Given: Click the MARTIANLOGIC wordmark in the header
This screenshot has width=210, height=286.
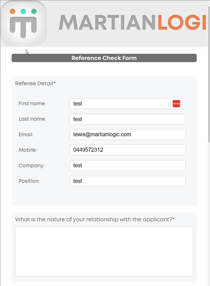Looking at the screenshot, I should [x=133, y=22].
